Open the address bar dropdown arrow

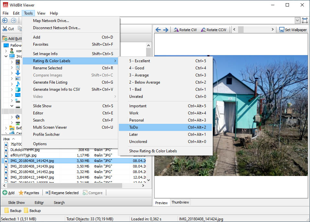(297, 20)
